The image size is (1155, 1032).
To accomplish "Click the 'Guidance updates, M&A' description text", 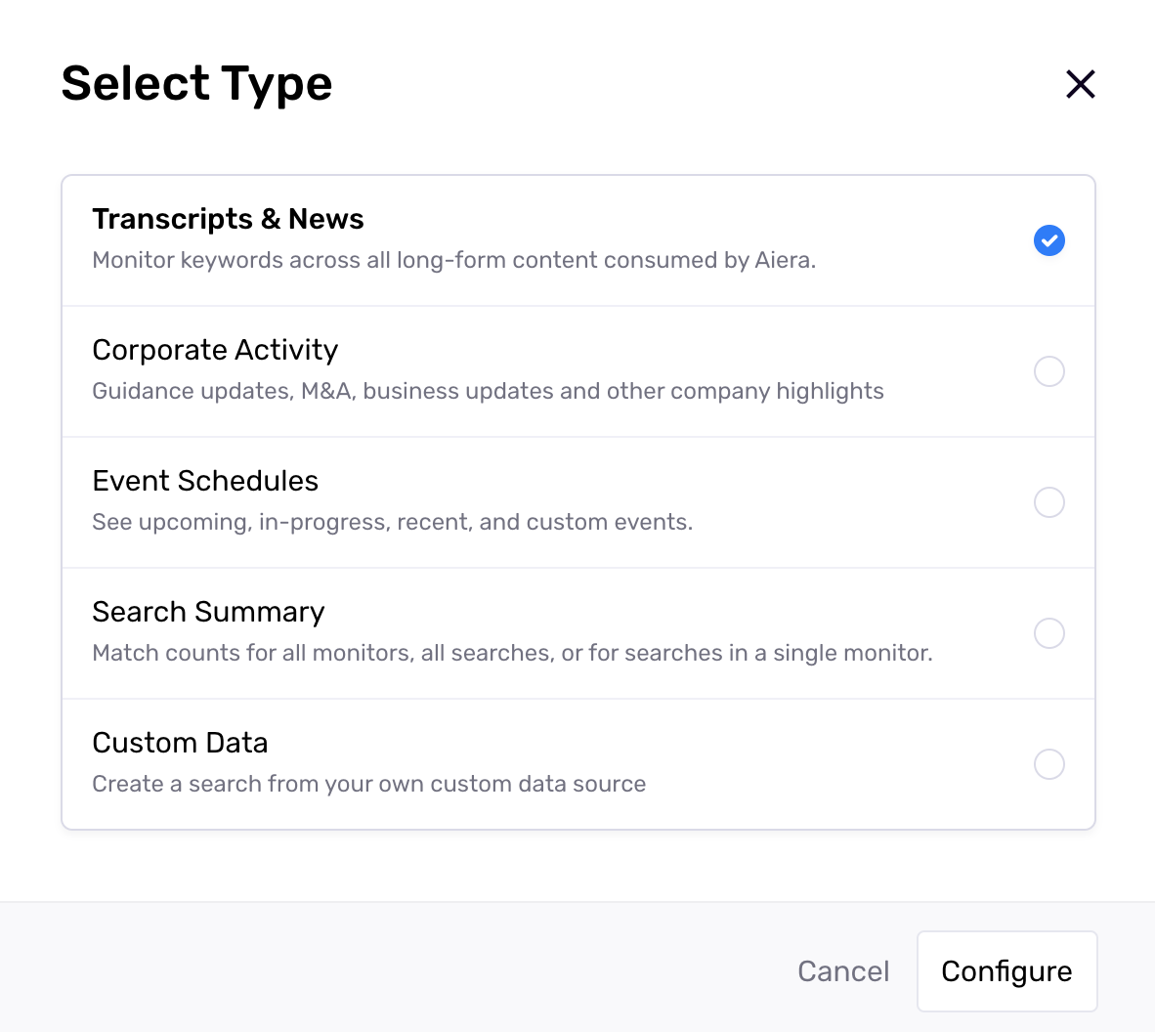I will [488, 391].
